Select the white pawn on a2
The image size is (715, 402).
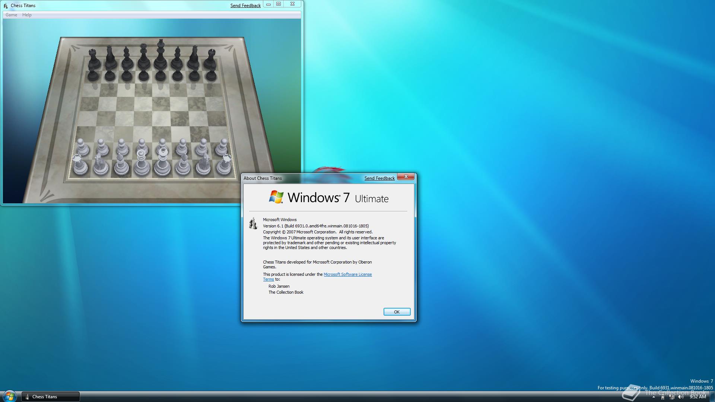[x=82, y=147]
